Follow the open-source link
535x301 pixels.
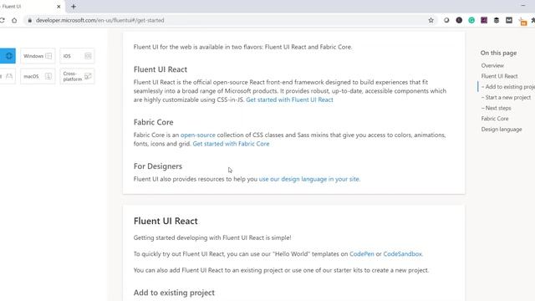[198, 135]
